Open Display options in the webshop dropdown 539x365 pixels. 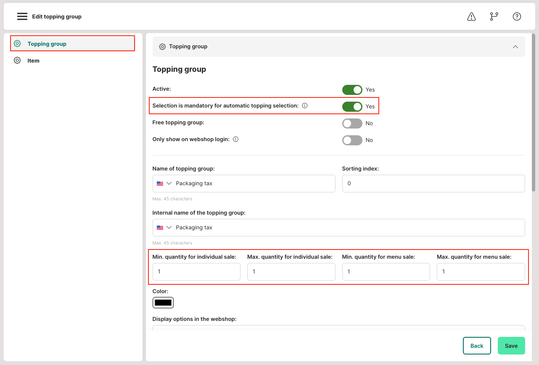pyautogui.click(x=338, y=328)
